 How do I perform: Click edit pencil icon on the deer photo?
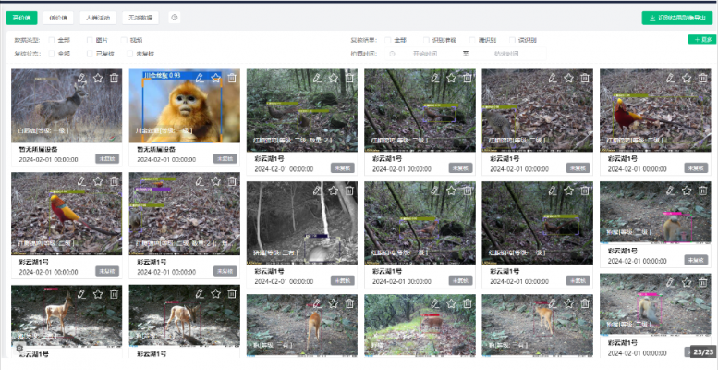click(82, 79)
